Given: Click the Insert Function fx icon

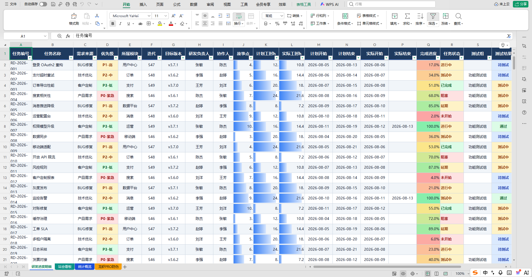Looking at the screenshot, I should (x=68, y=36).
